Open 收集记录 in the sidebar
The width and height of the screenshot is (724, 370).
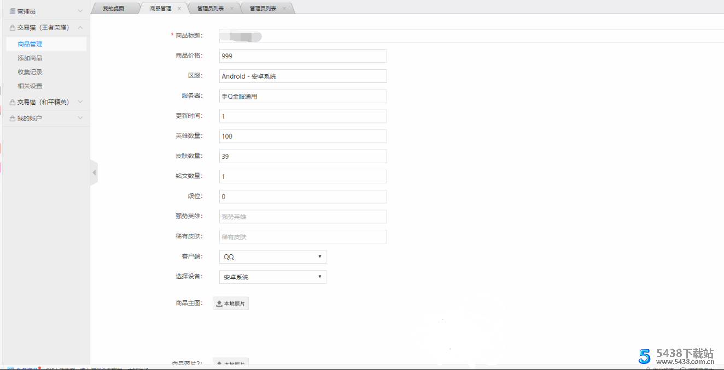click(30, 72)
